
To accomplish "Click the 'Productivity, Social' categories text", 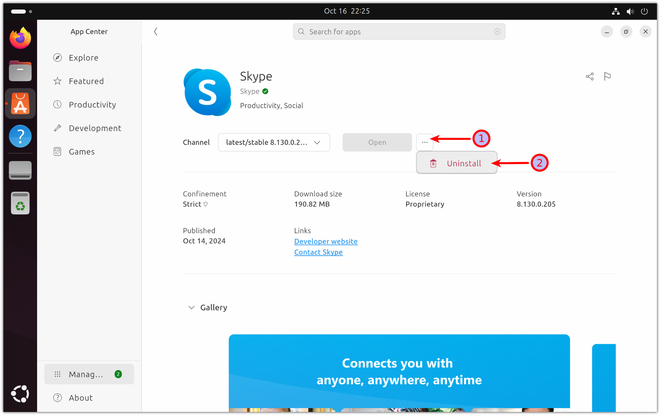I will pyautogui.click(x=272, y=106).
